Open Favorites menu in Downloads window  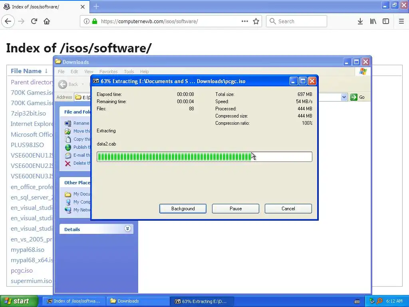pos(108,72)
